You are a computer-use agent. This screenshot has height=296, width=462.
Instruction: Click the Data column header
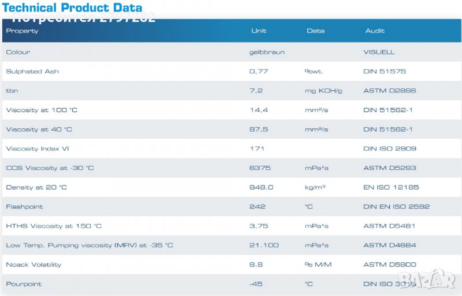pos(315,31)
